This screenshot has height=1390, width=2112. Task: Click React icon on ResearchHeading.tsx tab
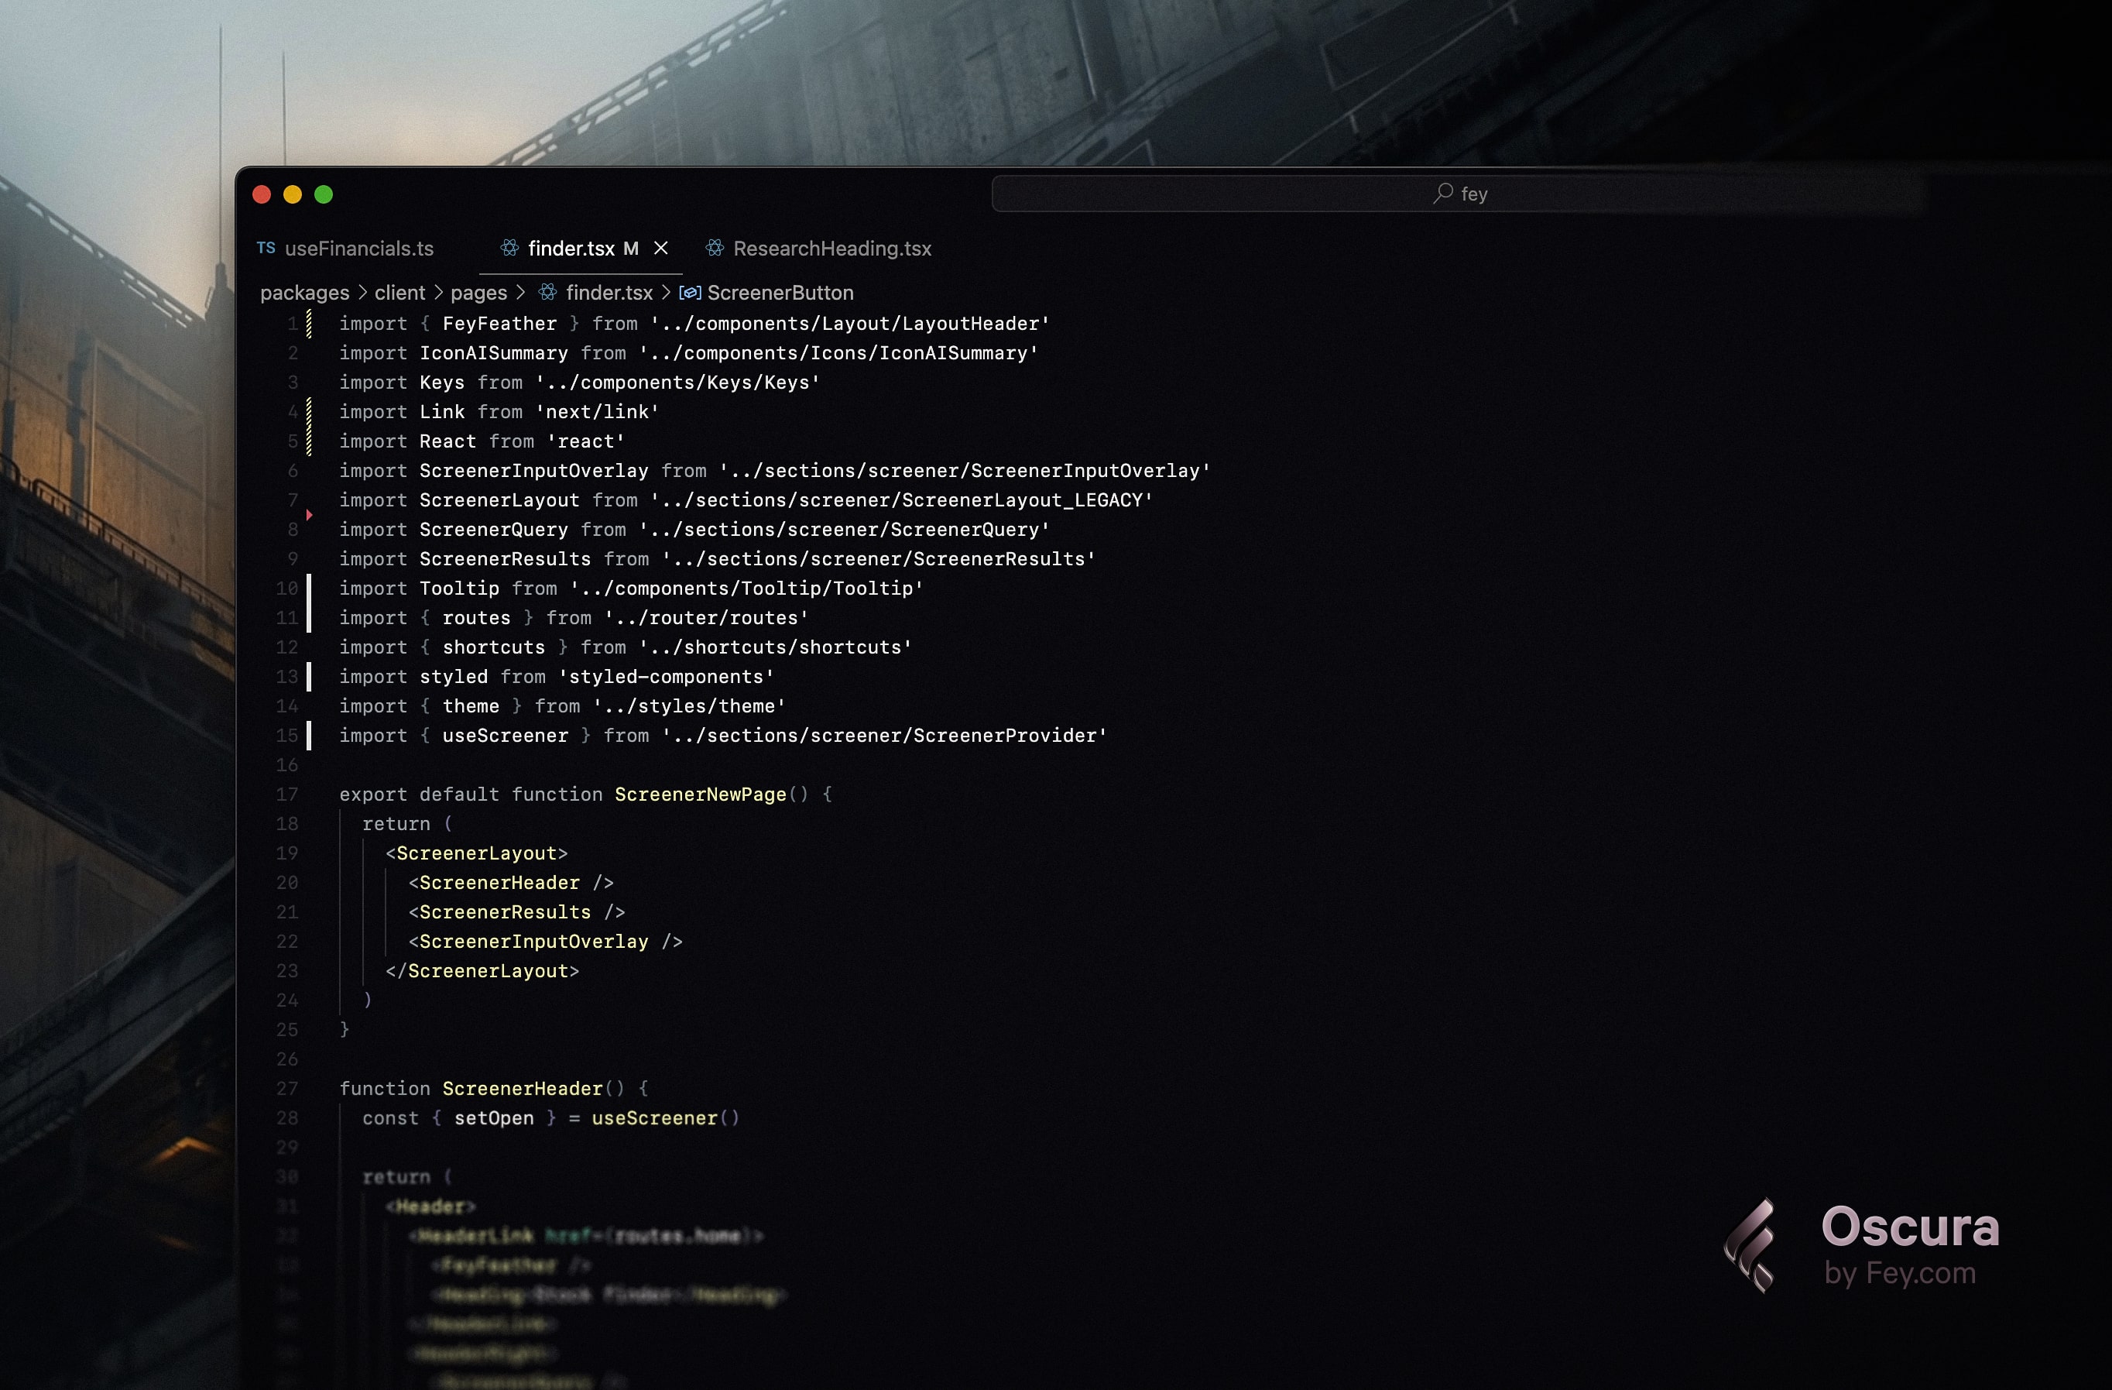point(715,249)
